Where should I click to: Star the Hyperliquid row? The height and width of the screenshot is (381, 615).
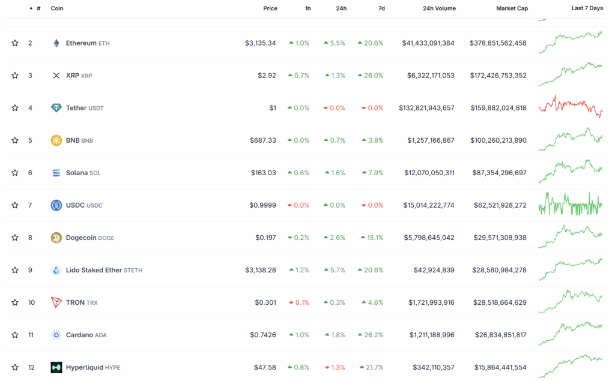click(15, 367)
